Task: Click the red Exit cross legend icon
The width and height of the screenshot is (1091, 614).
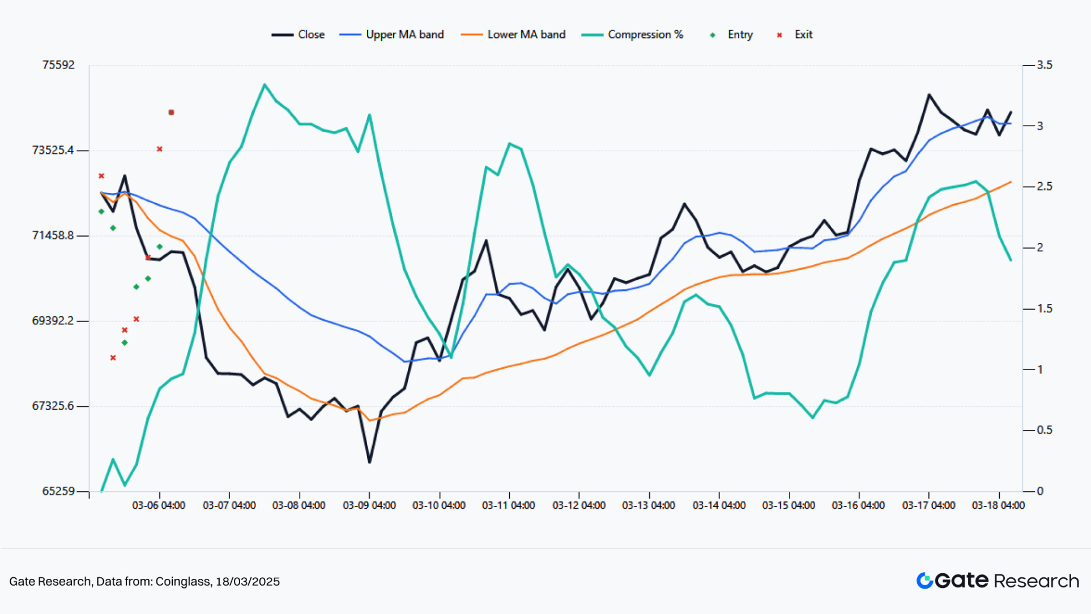Action: [779, 35]
